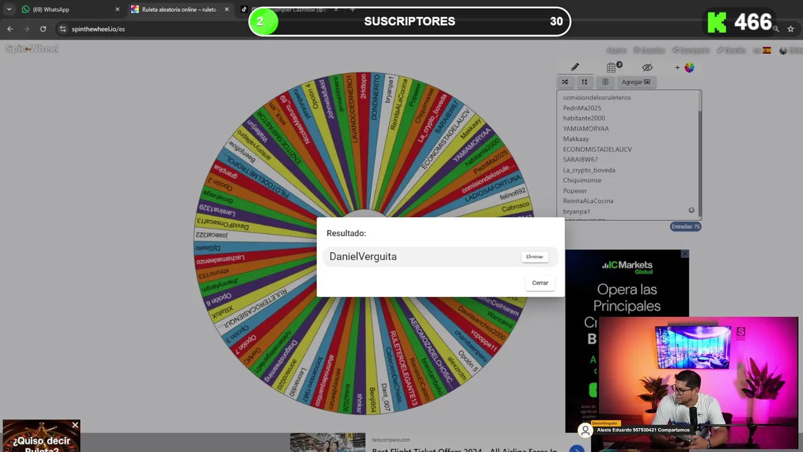Select entry comisiondelosruleteros in list
803x452 pixels.
click(597, 98)
